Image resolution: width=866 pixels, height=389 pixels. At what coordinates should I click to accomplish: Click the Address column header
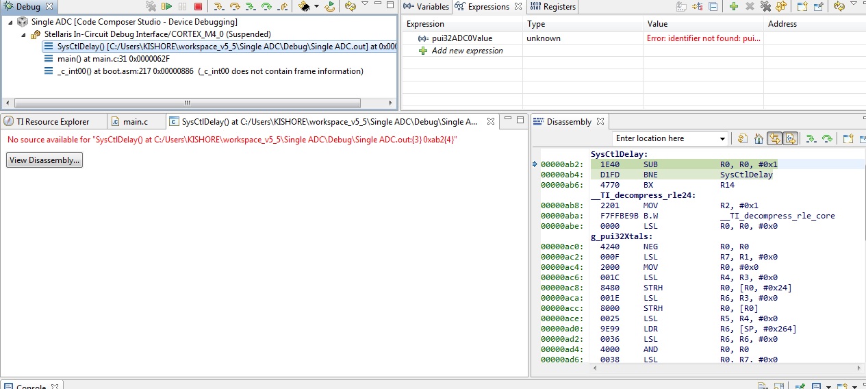(815, 24)
